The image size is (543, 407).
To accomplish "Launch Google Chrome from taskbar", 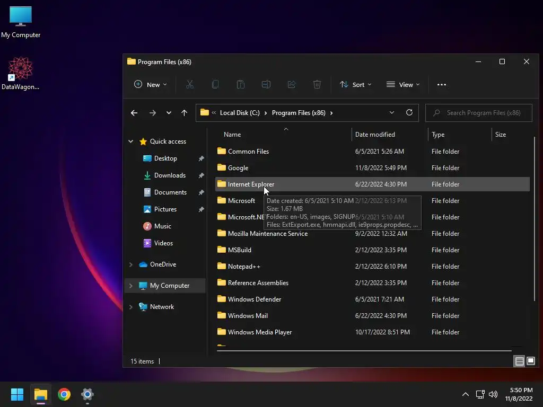I will 64,394.
